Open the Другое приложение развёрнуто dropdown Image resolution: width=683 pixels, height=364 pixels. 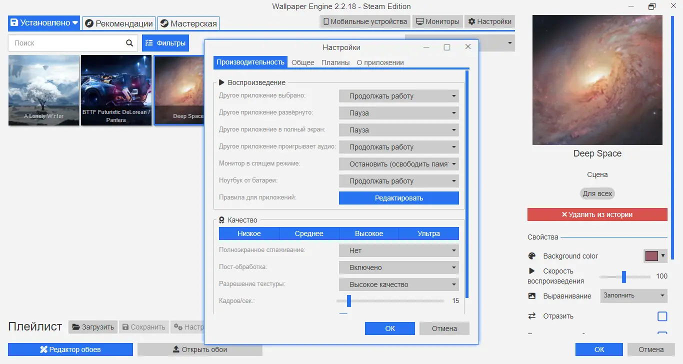click(x=399, y=113)
